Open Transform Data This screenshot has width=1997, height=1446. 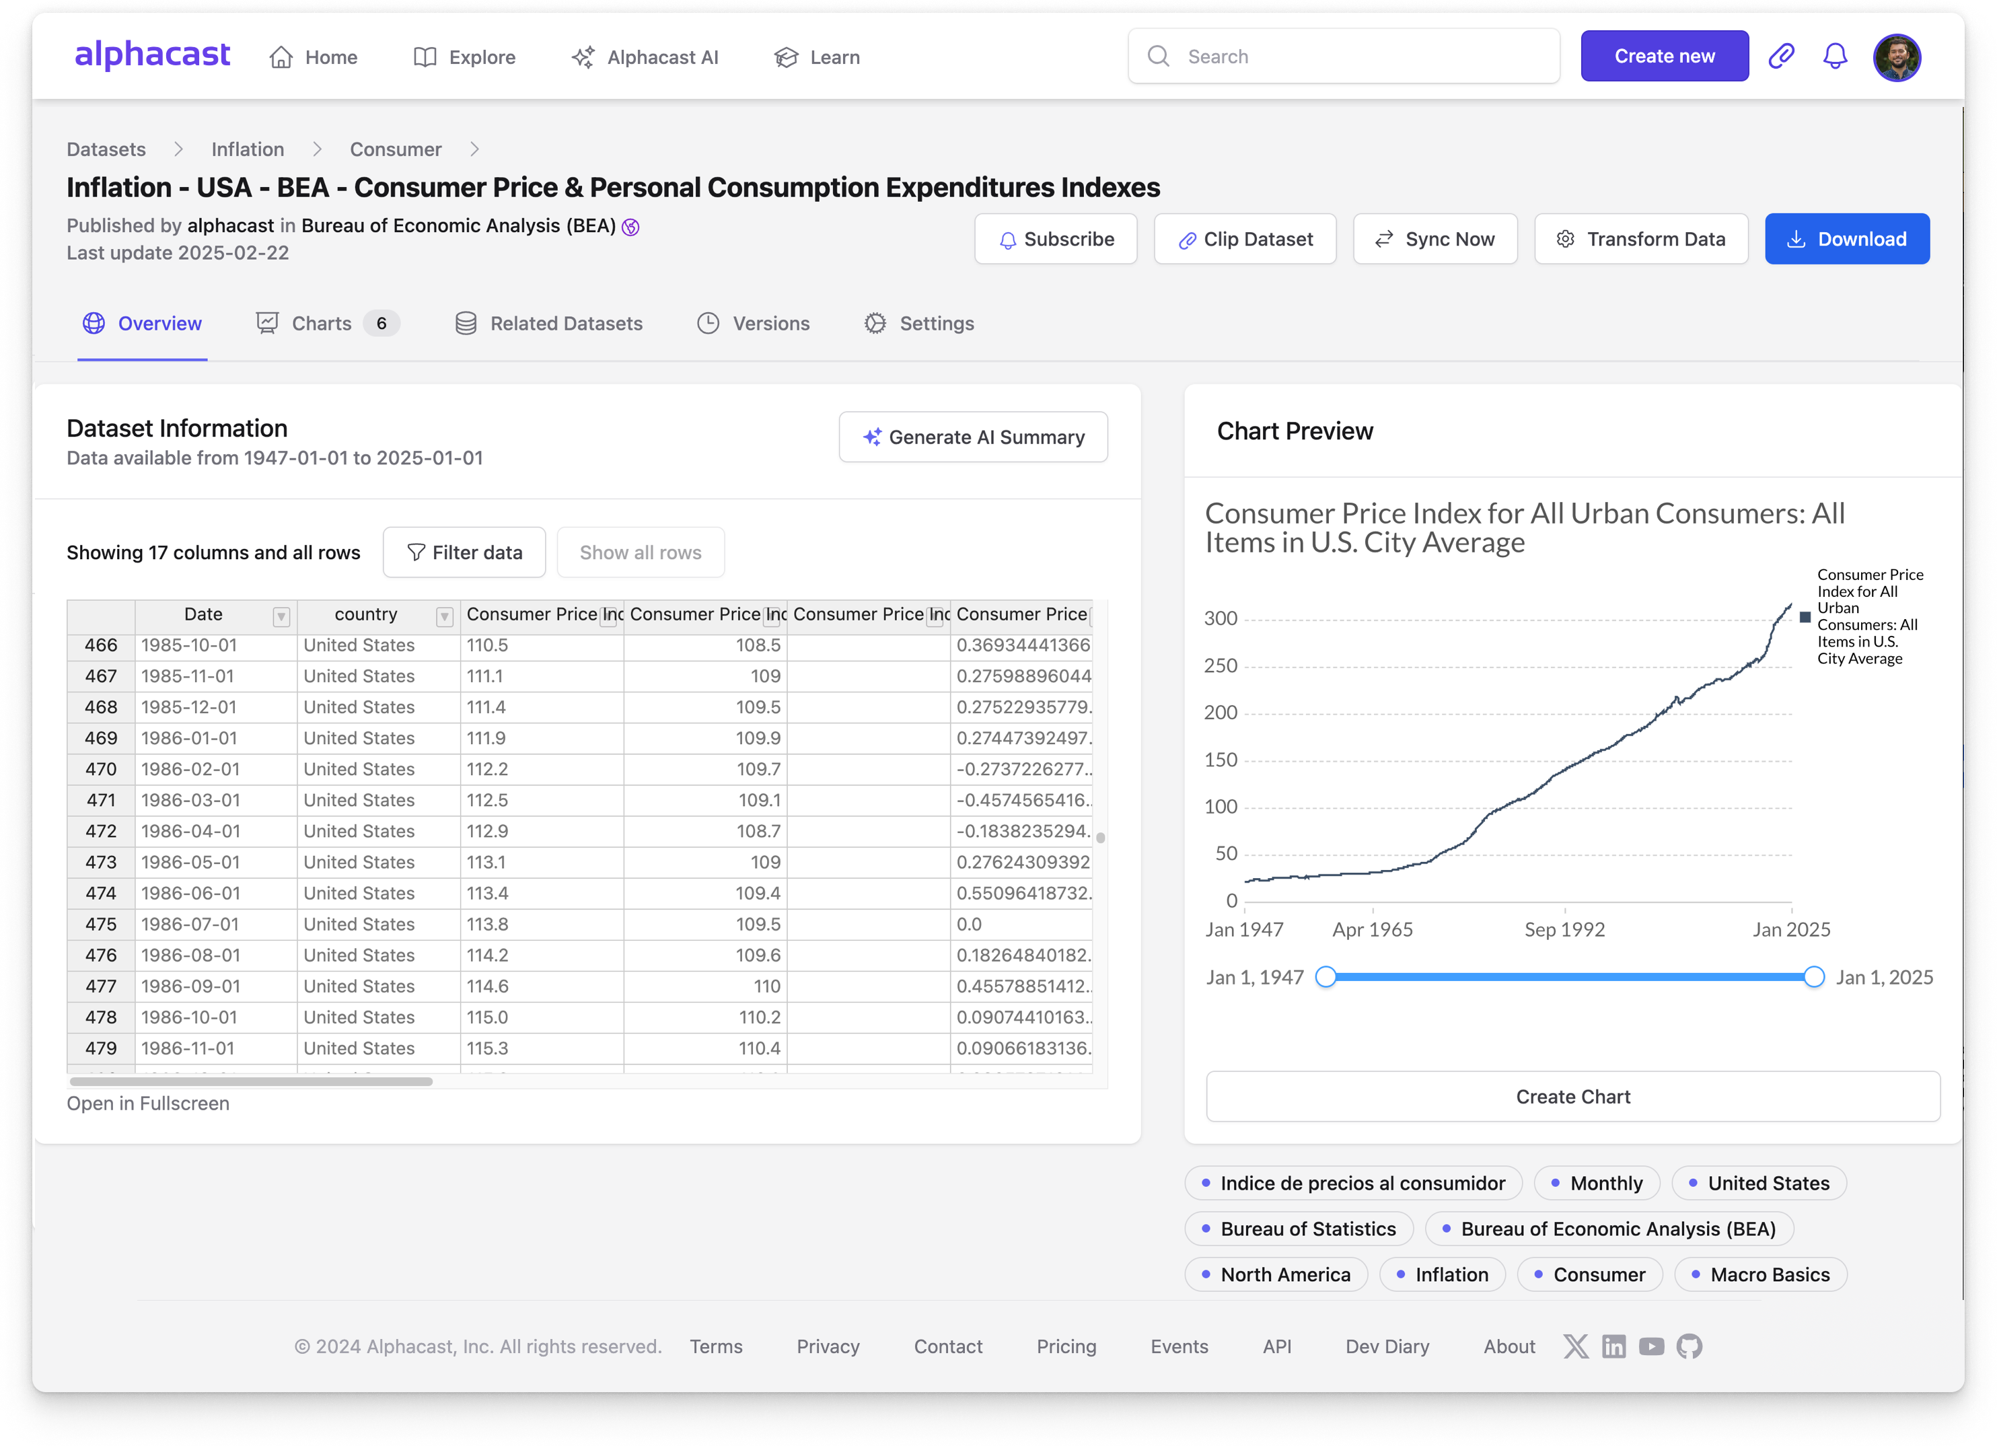1641,239
